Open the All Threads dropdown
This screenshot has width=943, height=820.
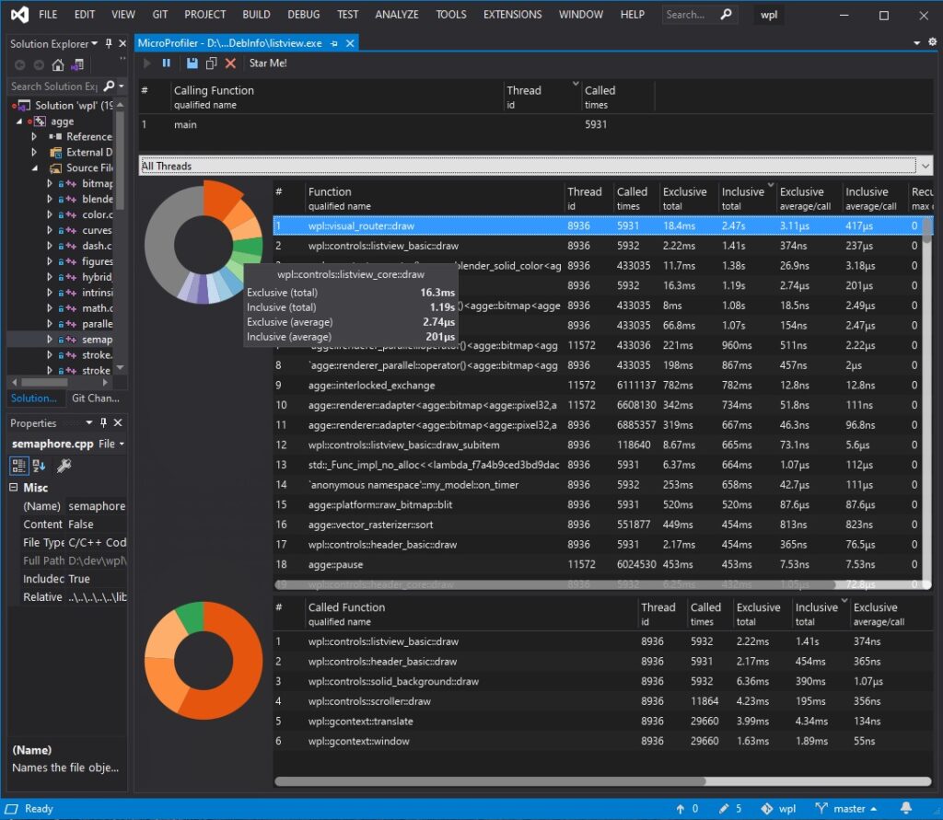tap(926, 166)
